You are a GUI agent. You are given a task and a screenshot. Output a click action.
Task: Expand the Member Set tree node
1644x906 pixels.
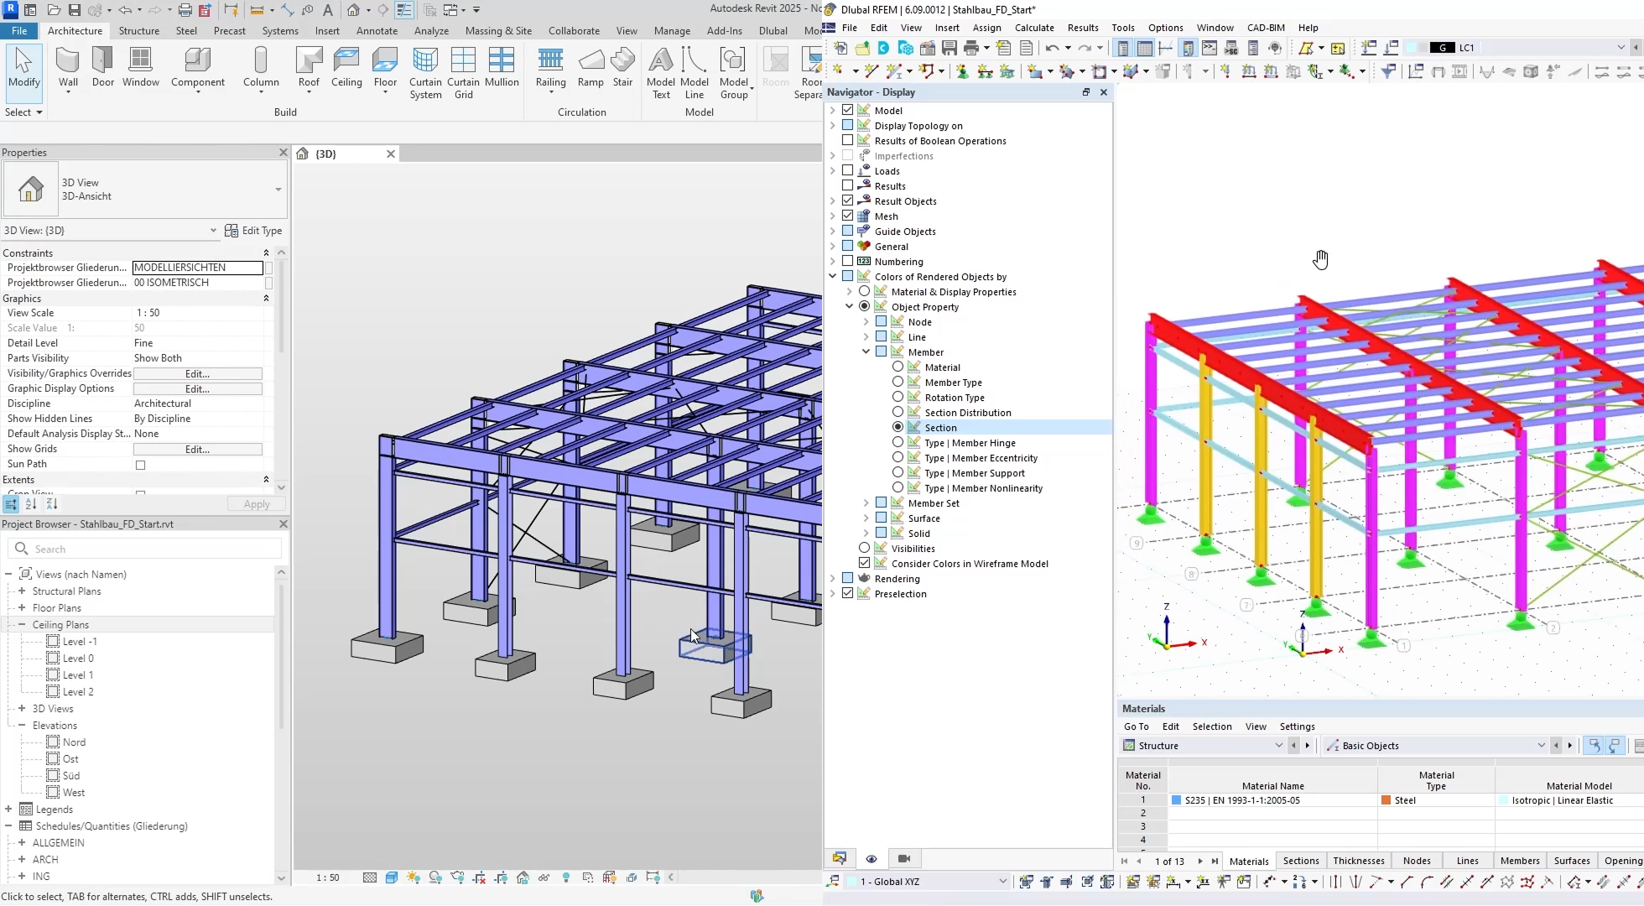click(866, 502)
